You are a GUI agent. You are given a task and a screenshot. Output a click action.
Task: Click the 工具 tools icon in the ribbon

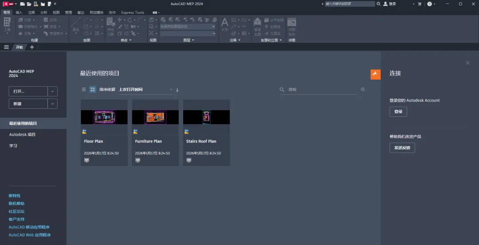click(x=7, y=25)
